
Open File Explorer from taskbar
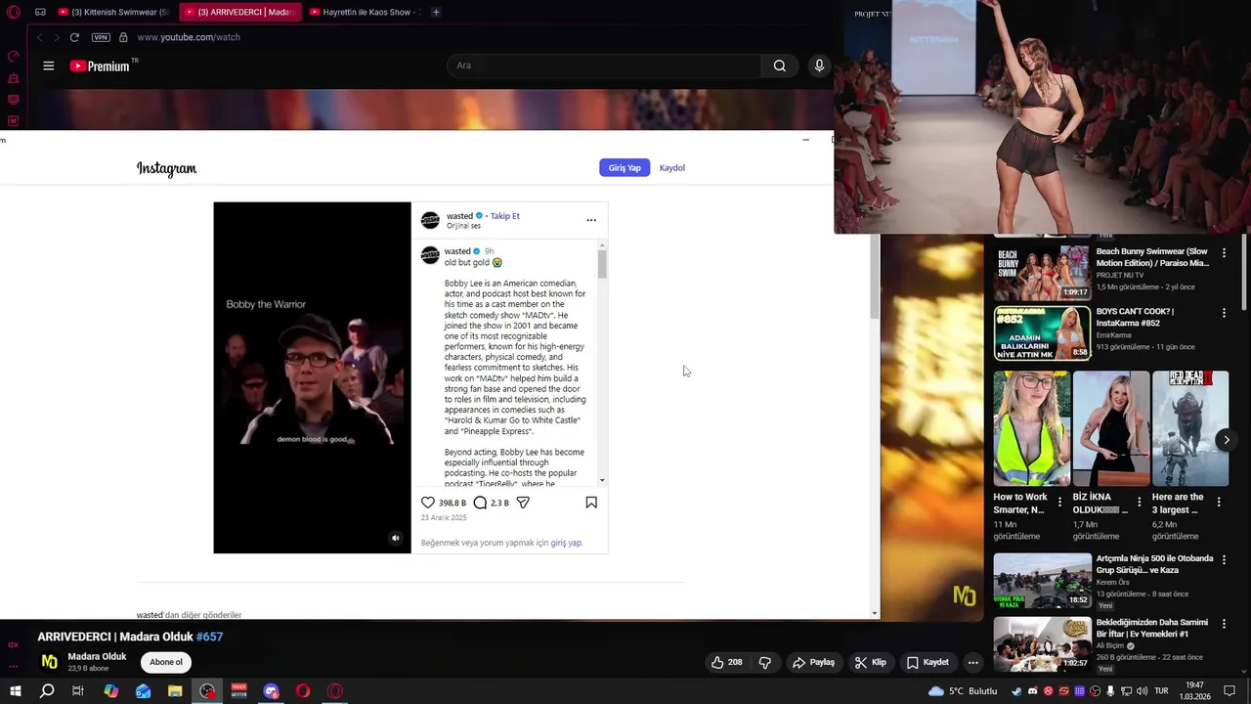175,691
